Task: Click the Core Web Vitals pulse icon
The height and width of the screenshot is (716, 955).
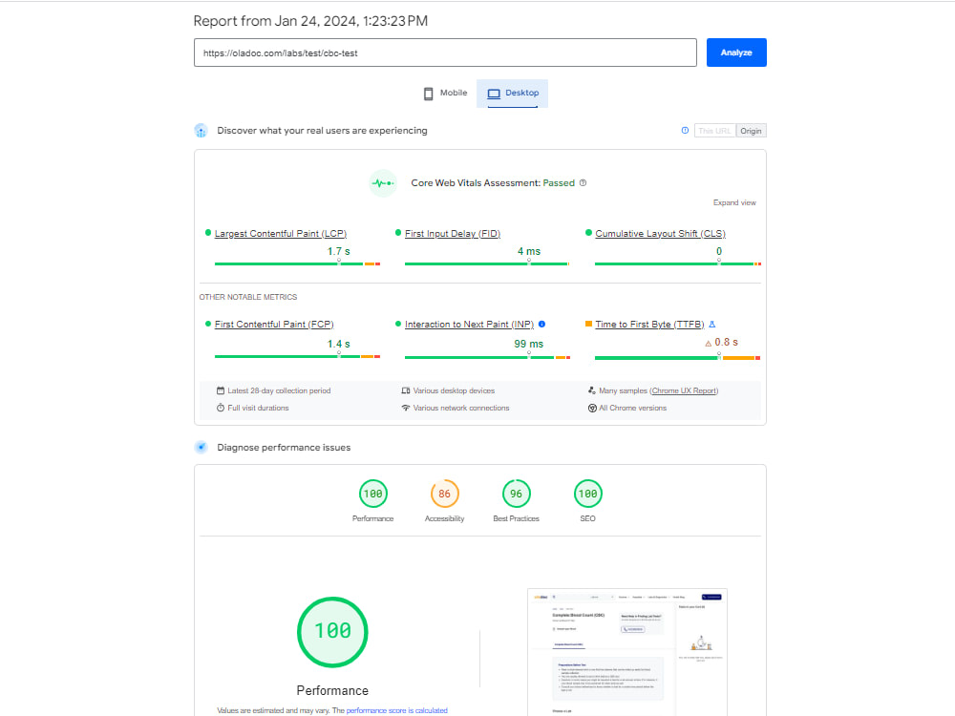Action: point(383,183)
